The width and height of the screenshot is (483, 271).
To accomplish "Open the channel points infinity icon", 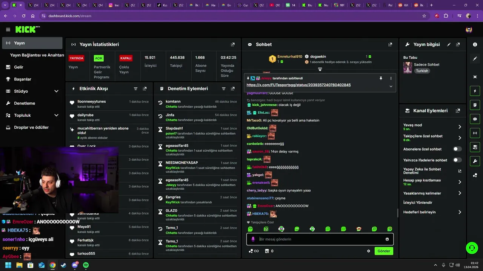I will [x=254, y=251].
